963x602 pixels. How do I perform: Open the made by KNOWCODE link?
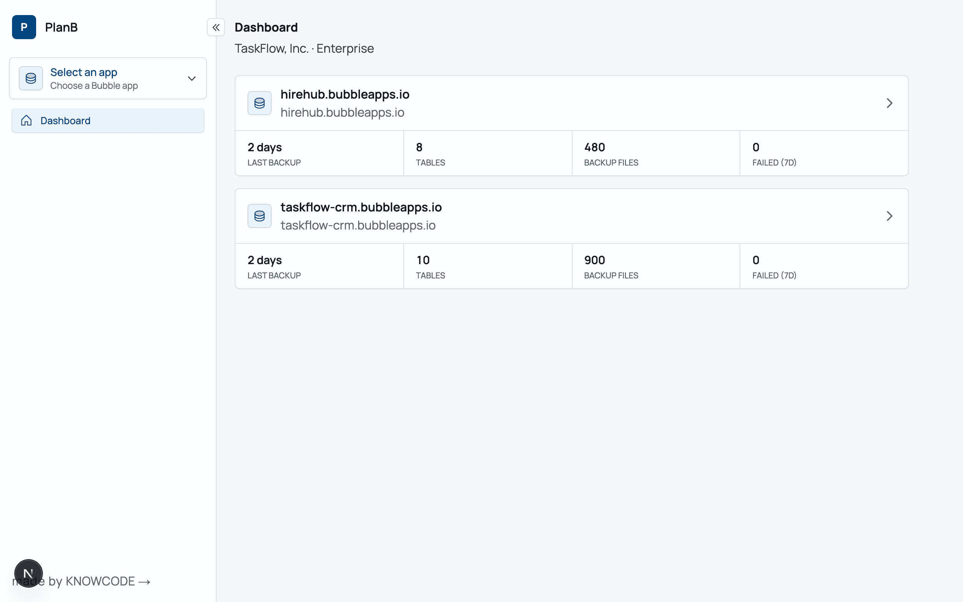(81, 581)
